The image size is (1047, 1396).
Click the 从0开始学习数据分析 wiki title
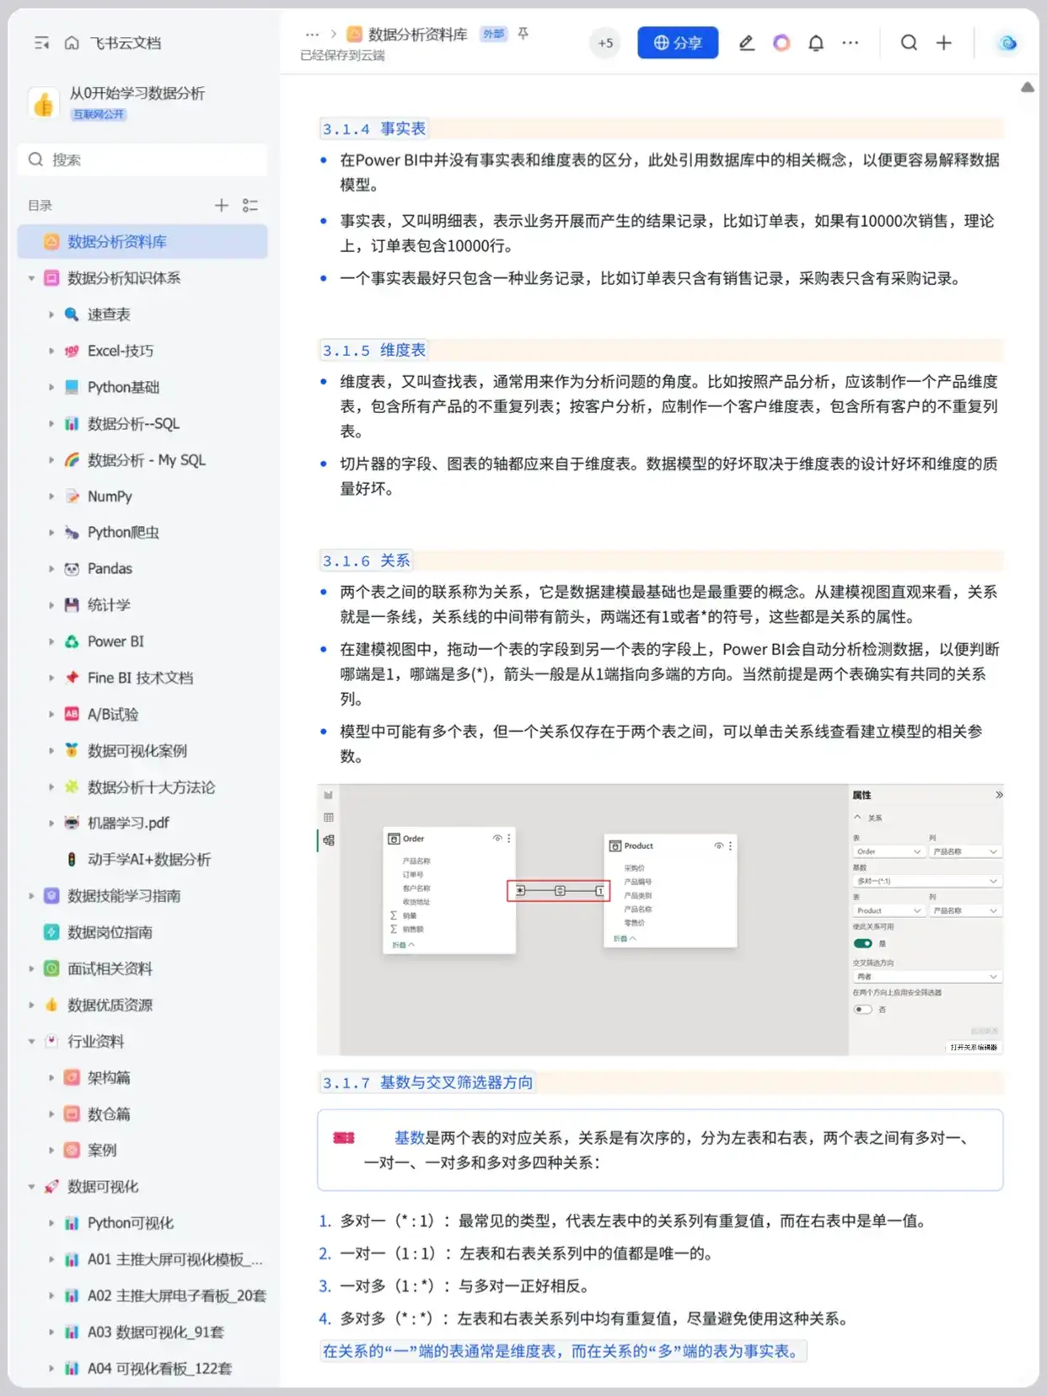pos(137,93)
